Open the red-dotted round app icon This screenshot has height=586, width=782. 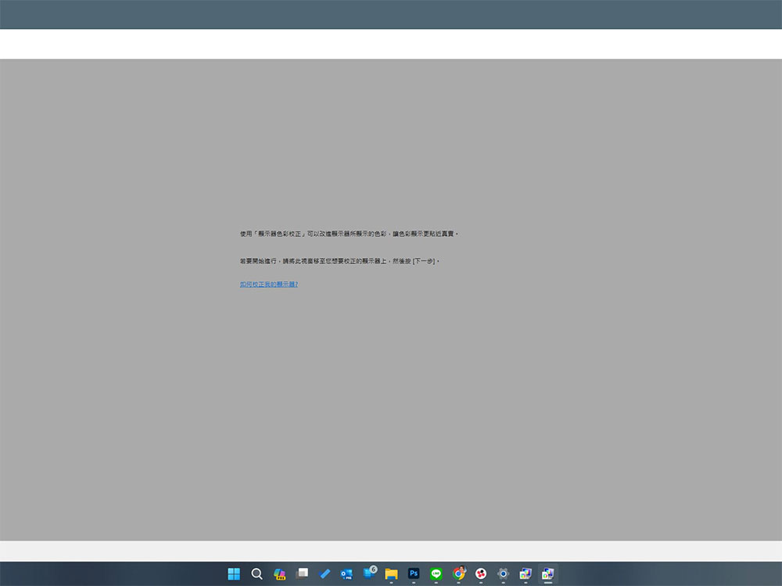pyautogui.click(x=481, y=573)
